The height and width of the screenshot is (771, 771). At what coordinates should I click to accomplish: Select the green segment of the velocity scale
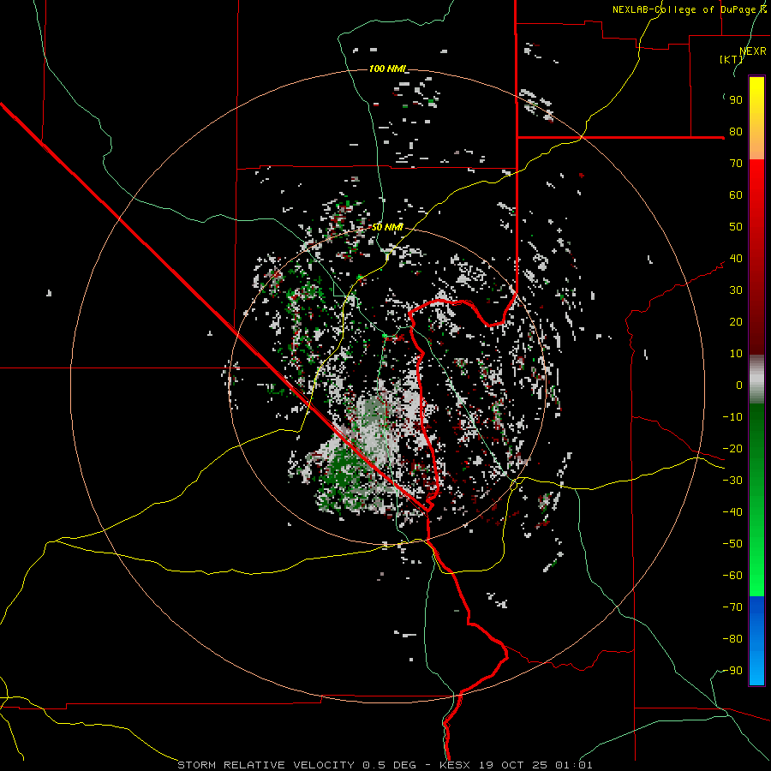756,499
